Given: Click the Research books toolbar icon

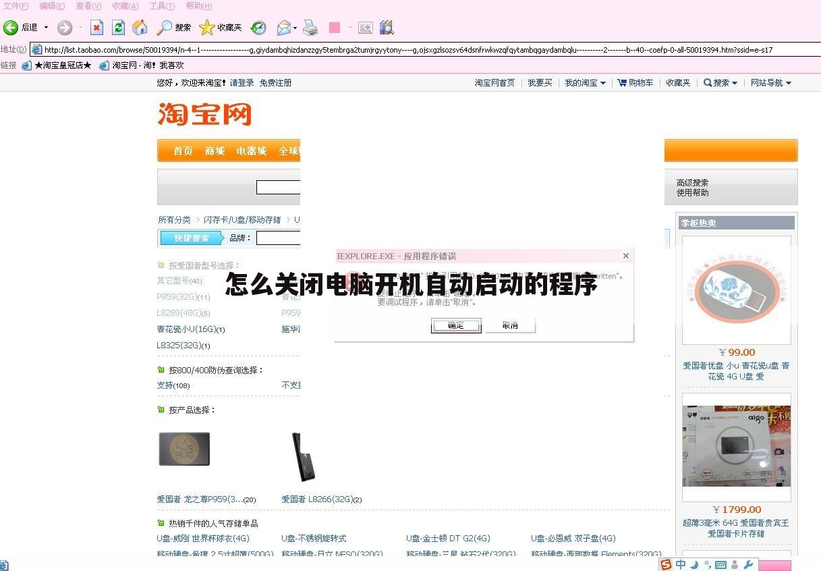Looking at the screenshot, I should tap(387, 28).
